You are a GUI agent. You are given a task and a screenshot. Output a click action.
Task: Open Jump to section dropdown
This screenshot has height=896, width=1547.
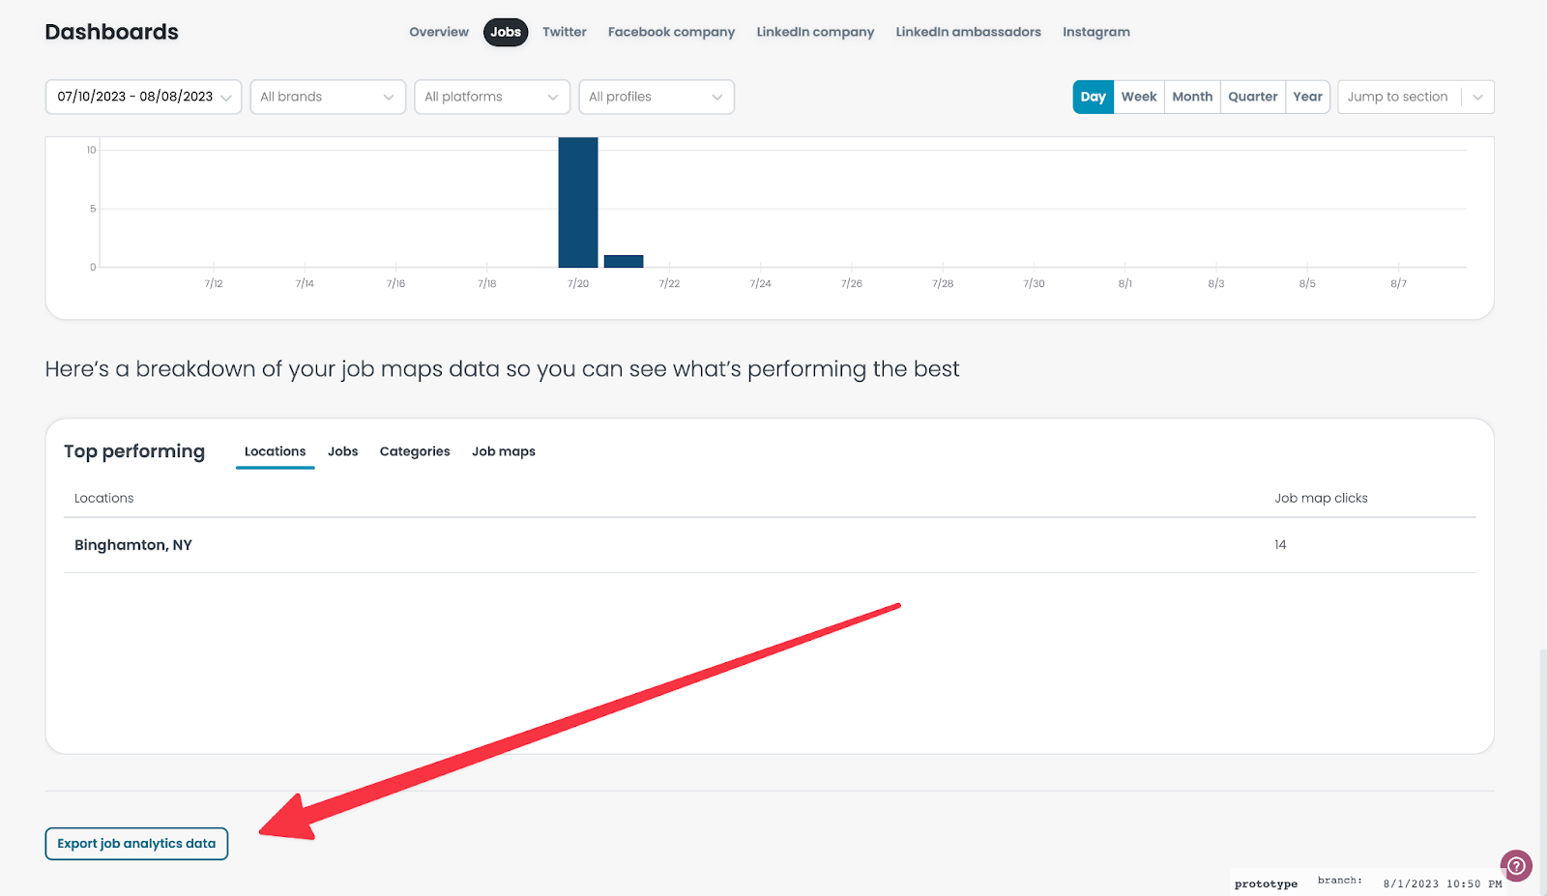click(x=1415, y=97)
